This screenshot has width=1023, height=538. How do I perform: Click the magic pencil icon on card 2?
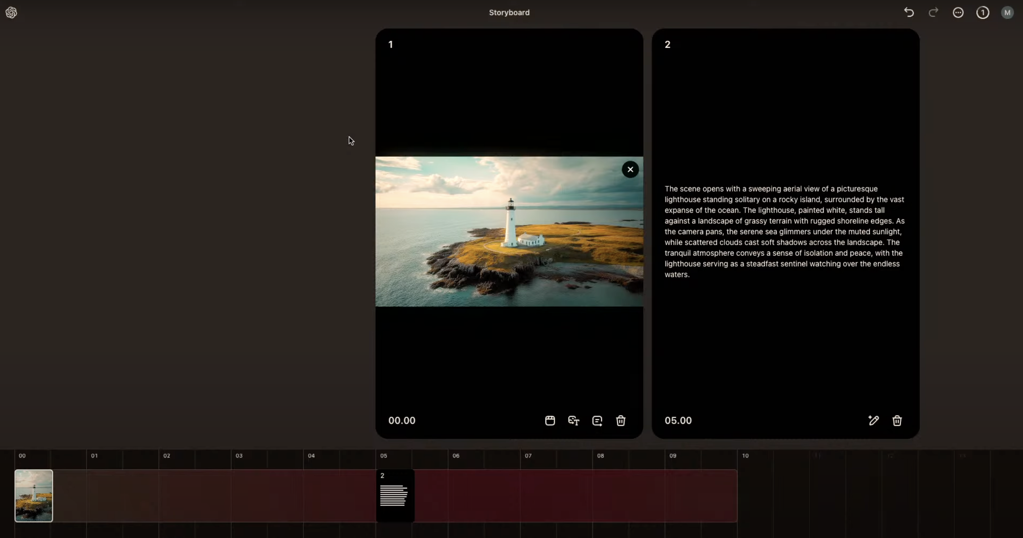point(873,420)
